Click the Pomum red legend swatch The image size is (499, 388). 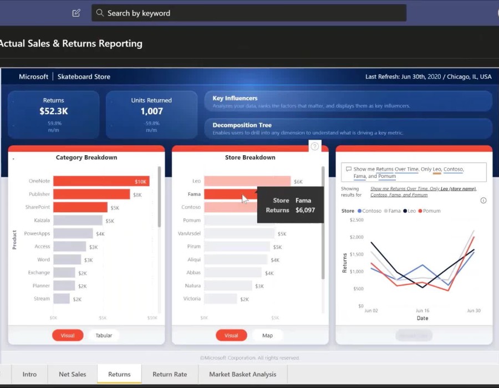pyautogui.click(x=420, y=211)
